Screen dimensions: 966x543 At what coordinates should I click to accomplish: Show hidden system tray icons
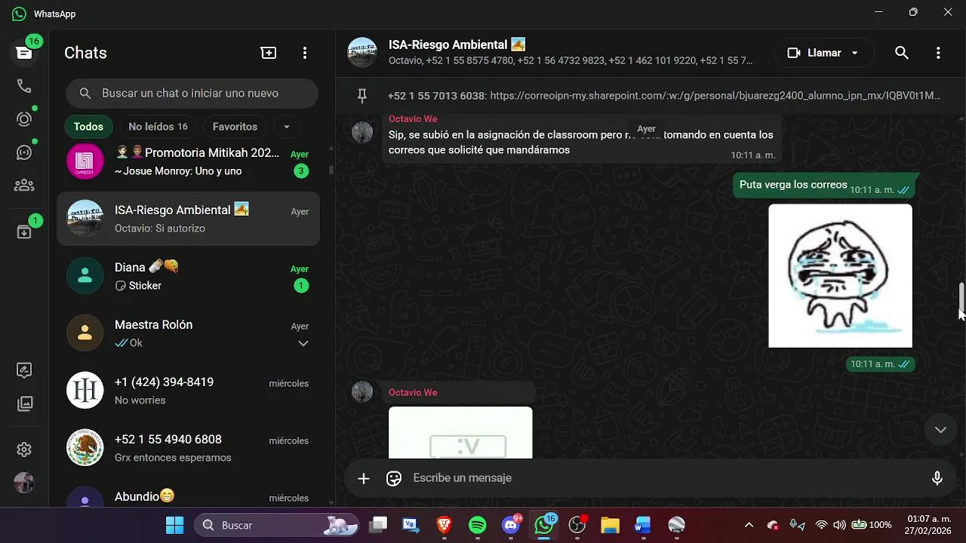[749, 525]
